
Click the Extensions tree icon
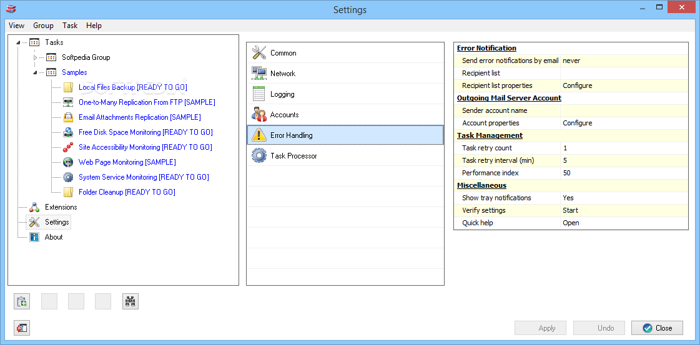[x=34, y=207]
